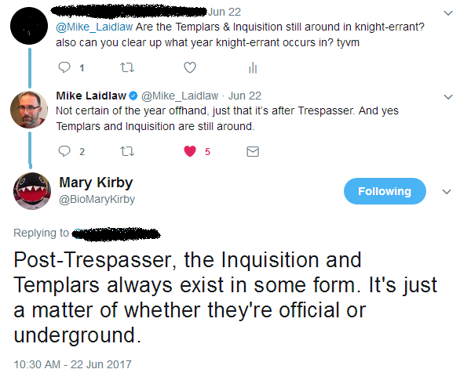Viewport: 460px width, 380px height.
Task: Open the 10:30 AM - 22 Jun 2017 timestamp
Action: click(72, 364)
